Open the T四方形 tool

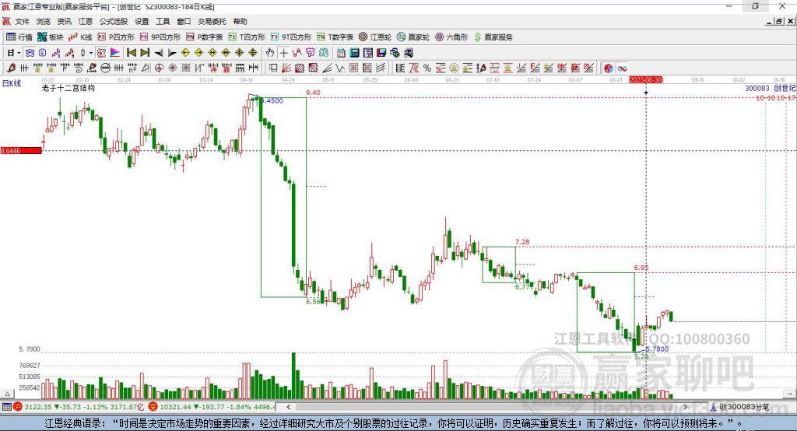tap(247, 37)
